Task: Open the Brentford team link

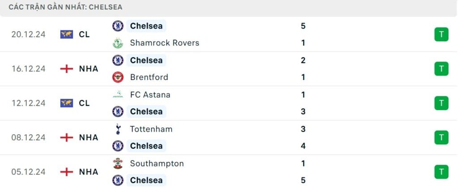Action: pyautogui.click(x=149, y=77)
